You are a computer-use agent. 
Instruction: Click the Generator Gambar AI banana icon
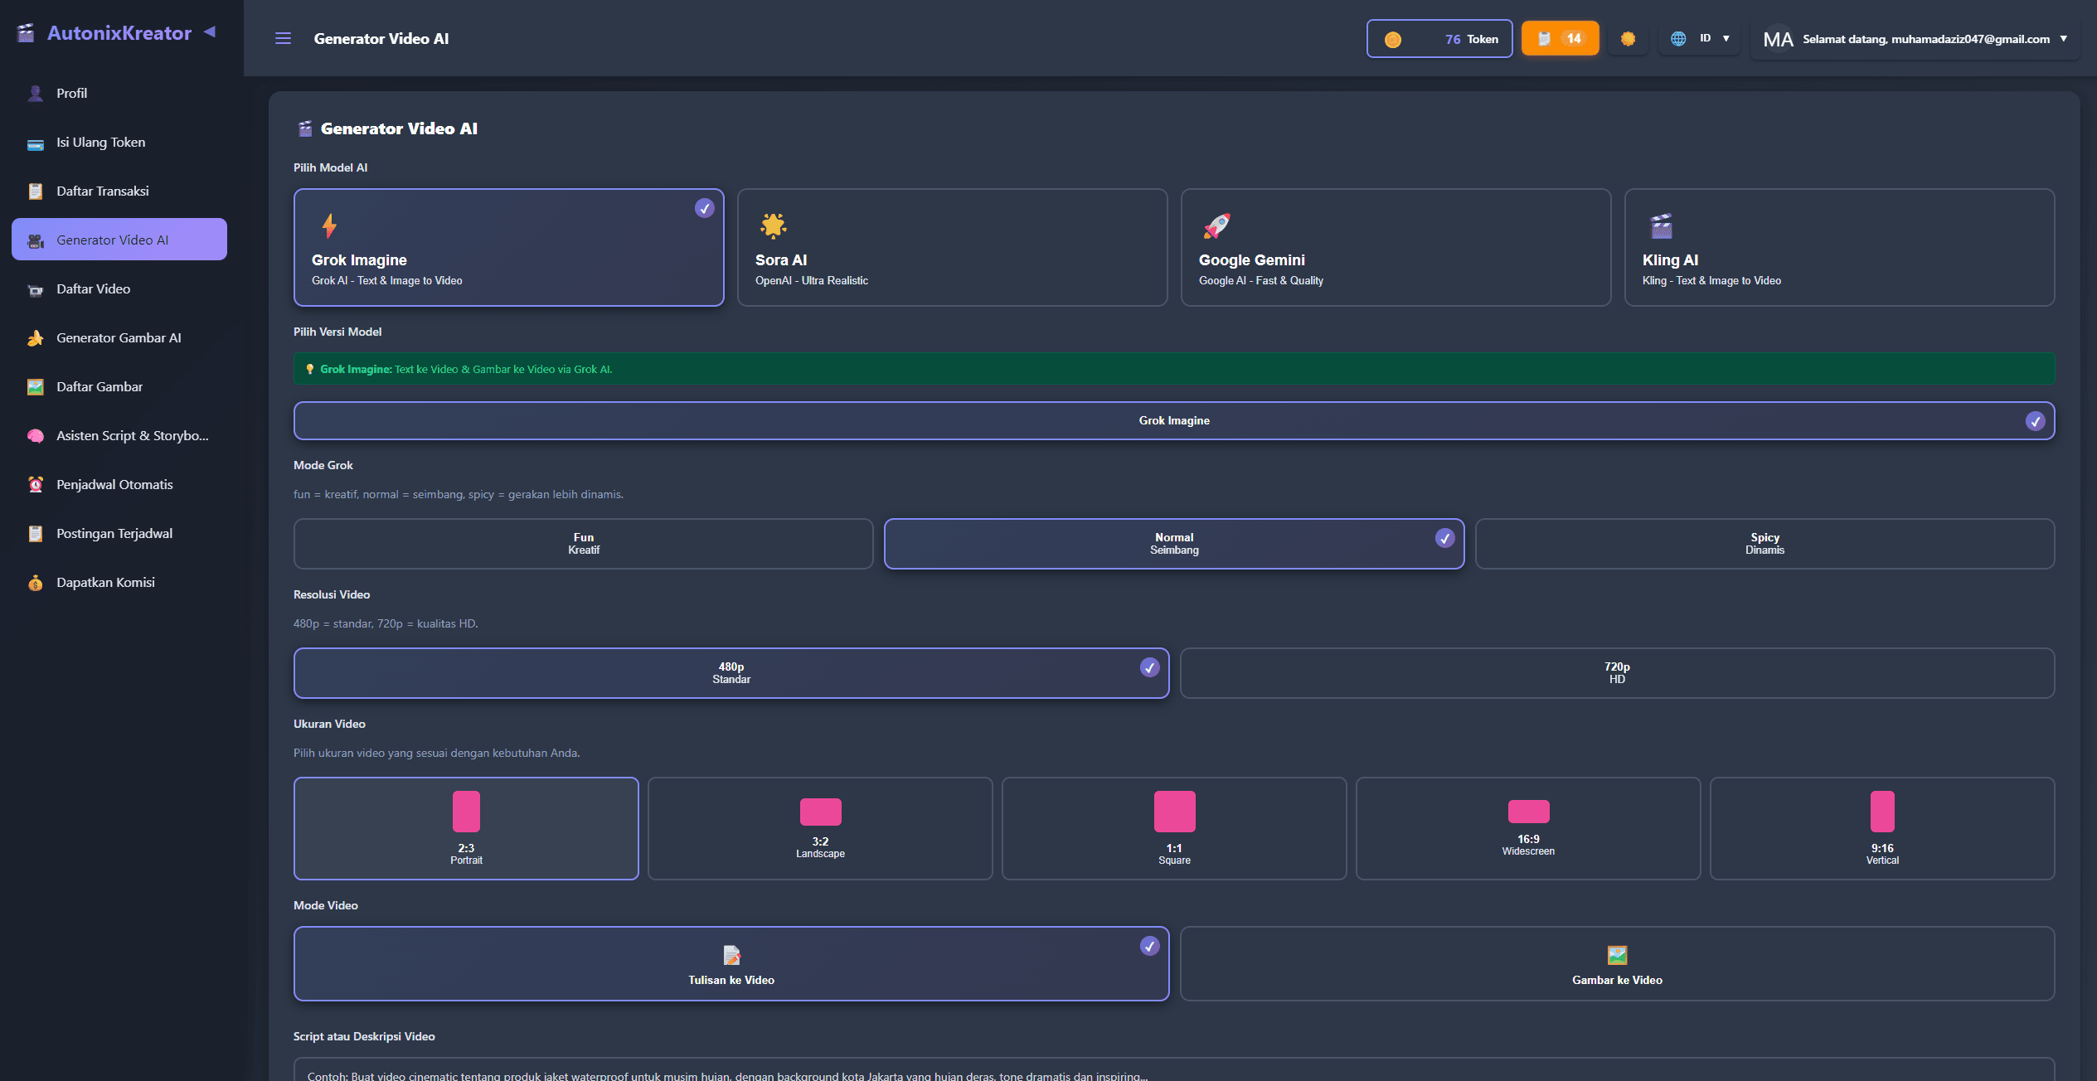tap(35, 338)
